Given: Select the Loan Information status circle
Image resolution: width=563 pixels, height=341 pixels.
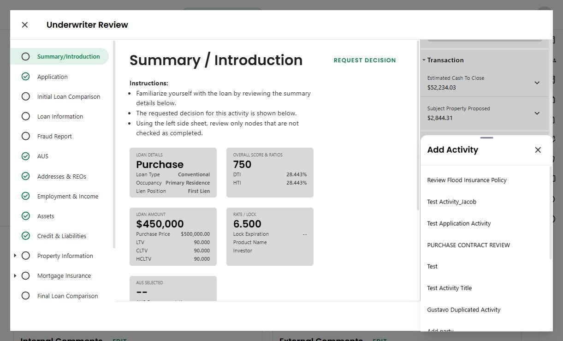Looking at the screenshot, I should point(26,116).
